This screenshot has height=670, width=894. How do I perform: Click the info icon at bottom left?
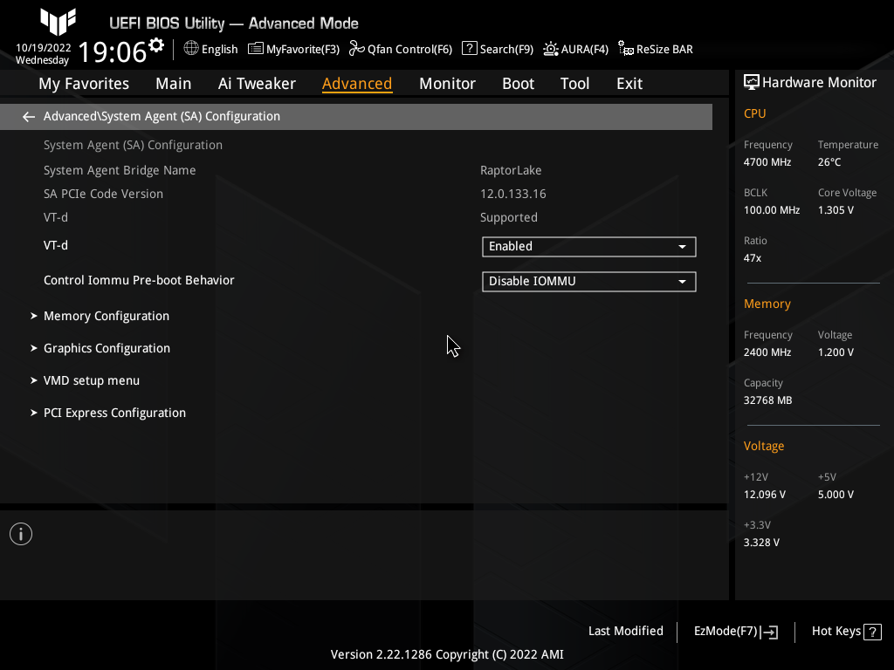tap(20, 533)
